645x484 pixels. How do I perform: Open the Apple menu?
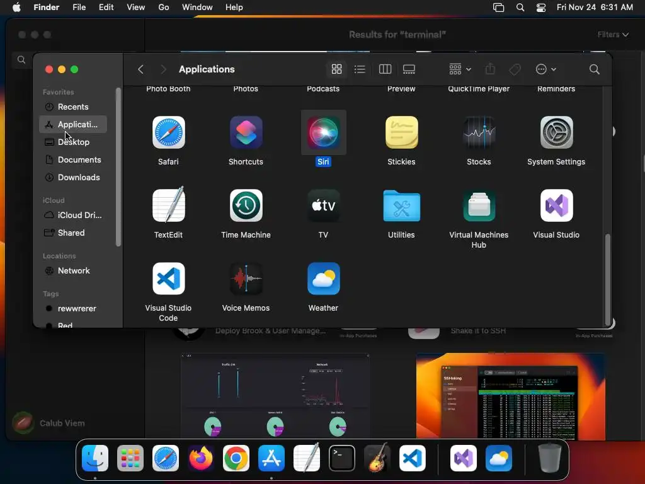[x=16, y=8]
